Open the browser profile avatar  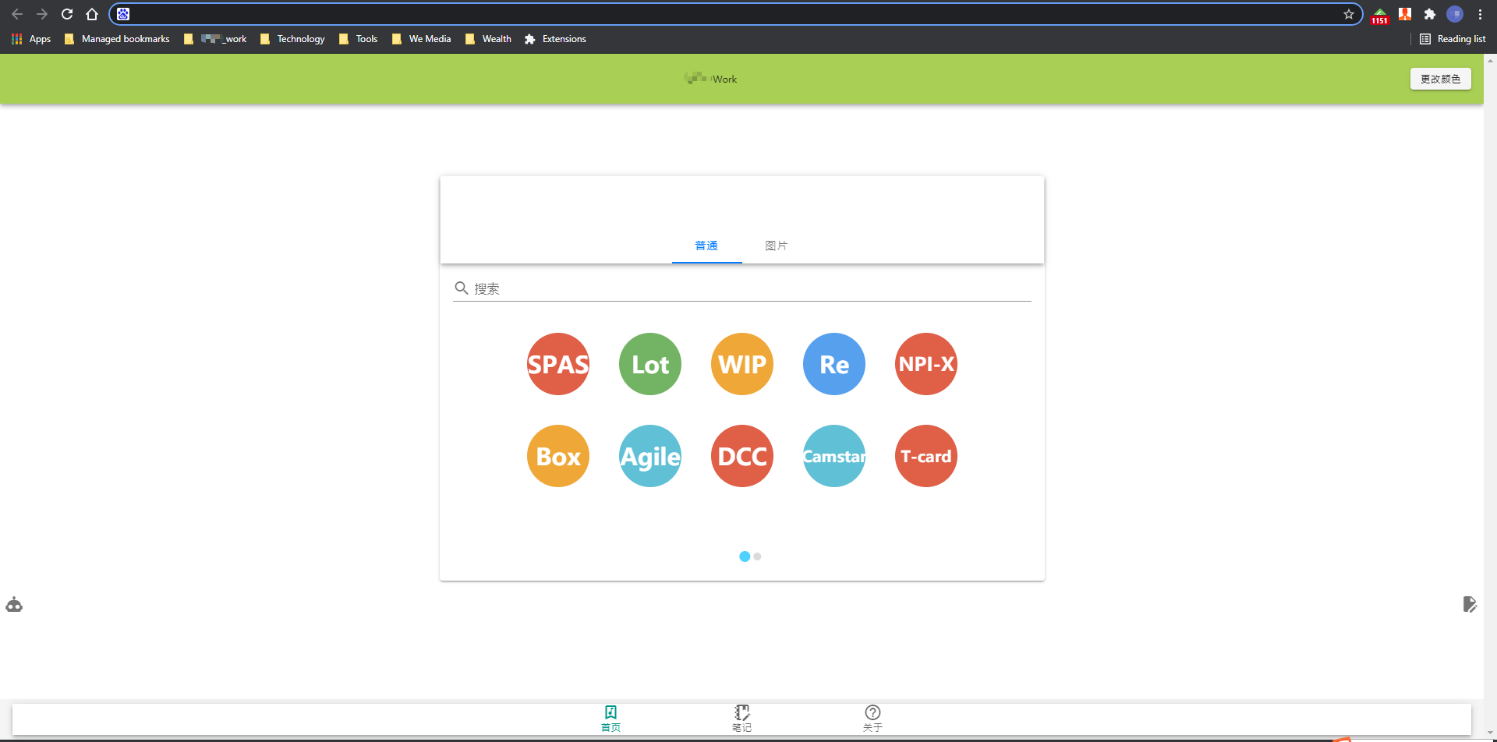(x=1455, y=14)
